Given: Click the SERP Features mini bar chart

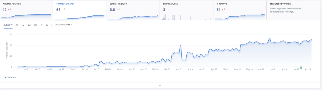Looking at the screenshot, I should pyautogui.click(x=186, y=17).
